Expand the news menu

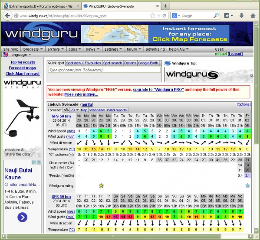(x=92, y=49)
